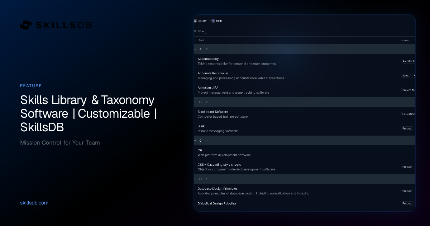
Task: Open Diabolical Design Robotics skill
Action: (217, 203)
